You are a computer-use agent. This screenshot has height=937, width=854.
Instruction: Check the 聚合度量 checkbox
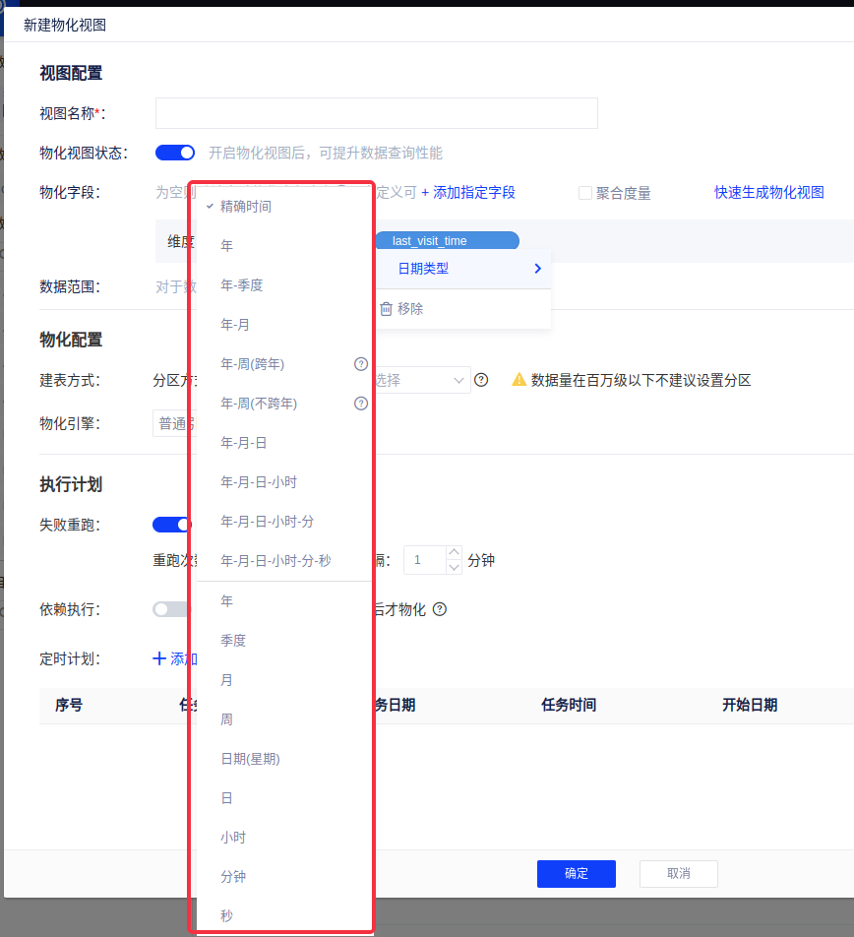click(x=584, y=193)
